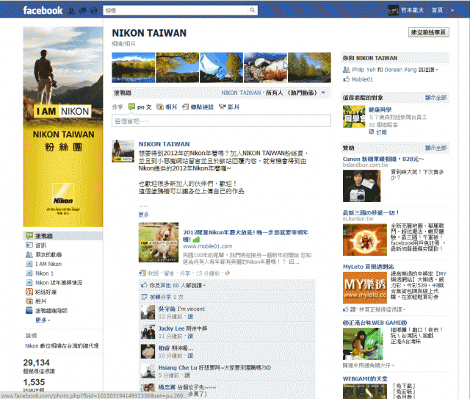Open first lake landscape photo thumbnail
470x399 pixels.
click(134, 68)
